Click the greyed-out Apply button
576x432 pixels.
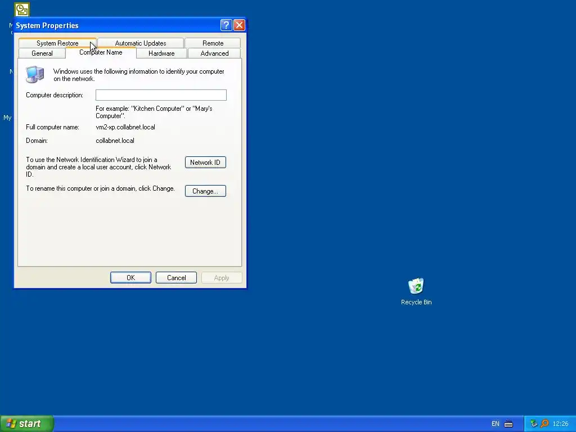tap(222, 278)
